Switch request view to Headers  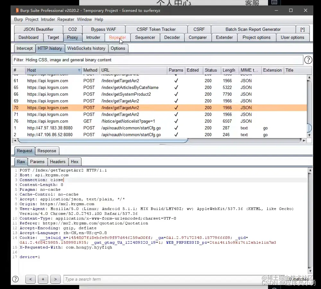(x=57, y=162)
